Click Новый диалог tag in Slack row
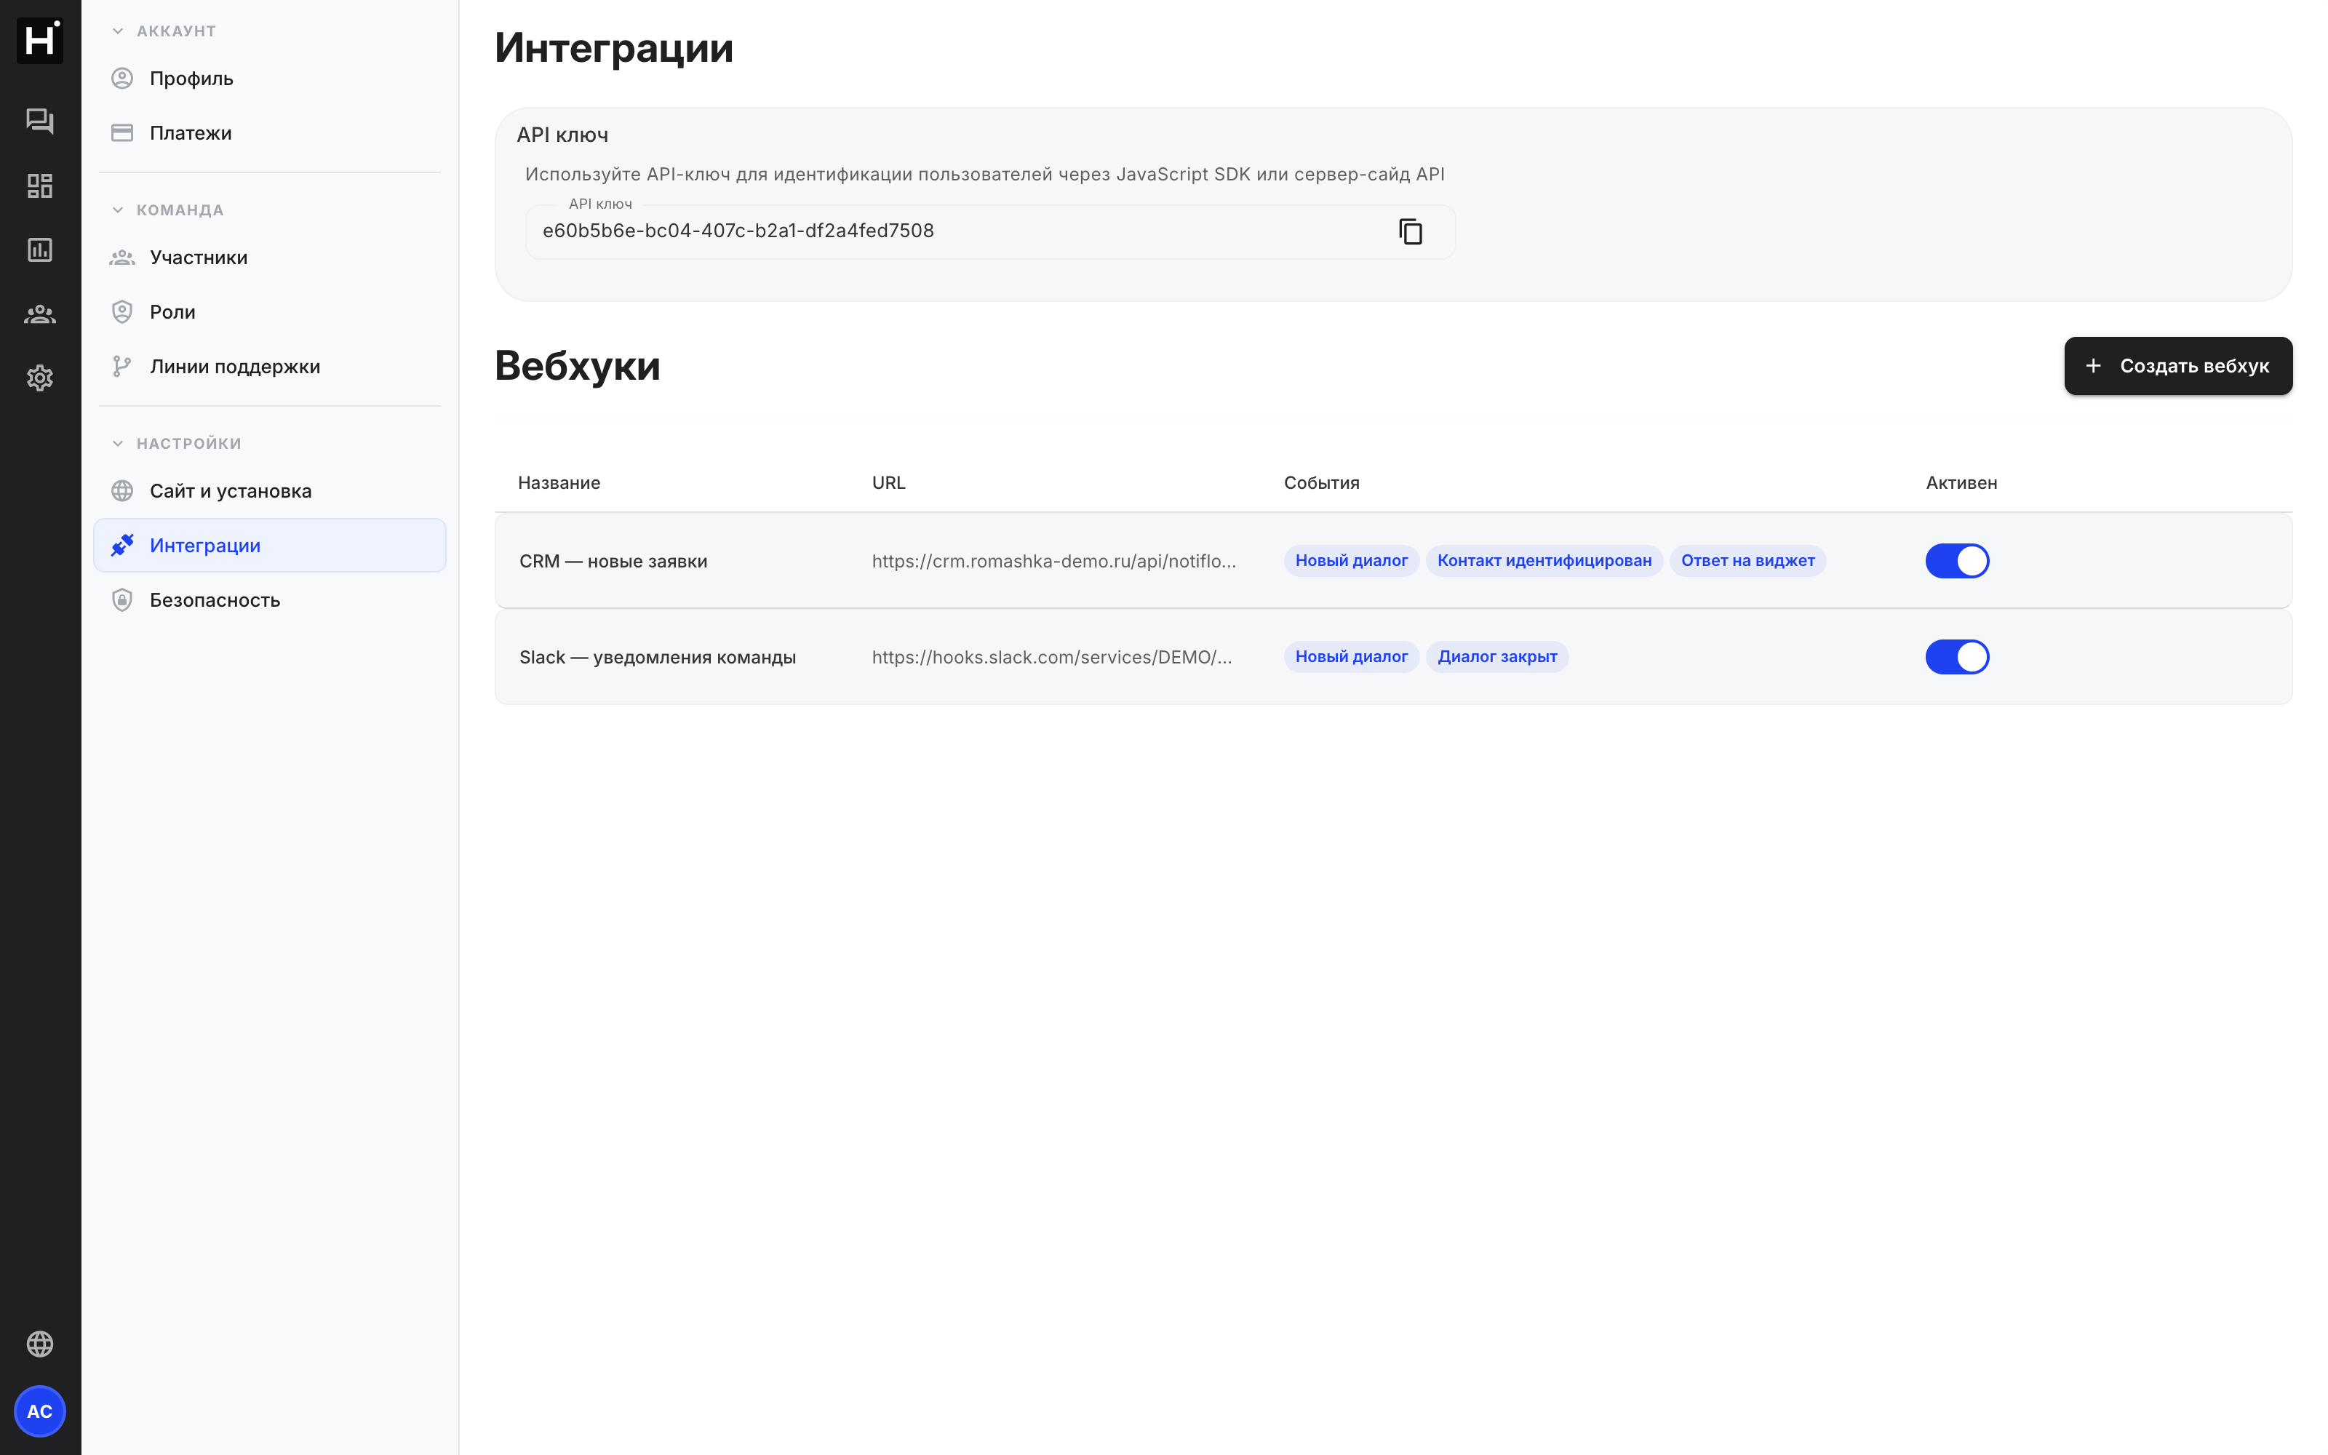2328x1455 pixels. click(x=1351, y=657)
